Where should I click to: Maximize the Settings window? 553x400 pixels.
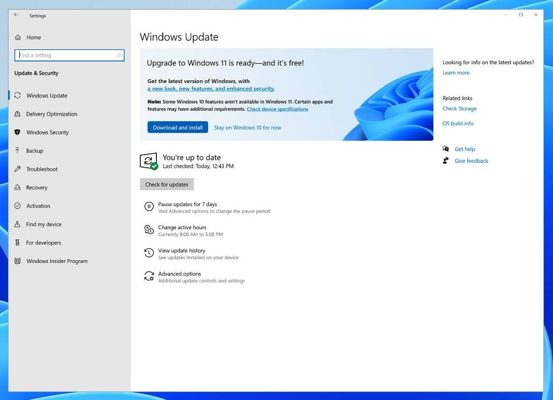pyautogui.click(x=520, y=15)
